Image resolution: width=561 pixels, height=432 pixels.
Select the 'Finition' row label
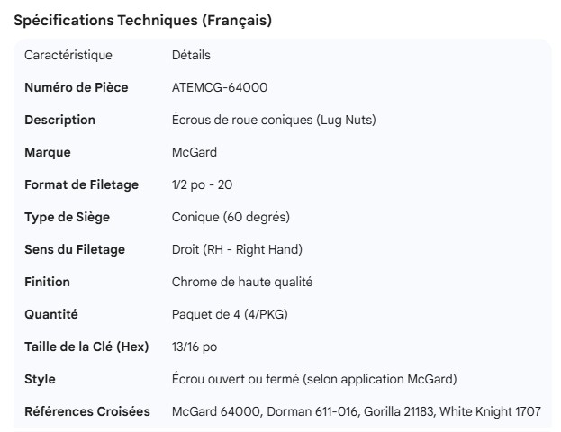coord(47,282)
